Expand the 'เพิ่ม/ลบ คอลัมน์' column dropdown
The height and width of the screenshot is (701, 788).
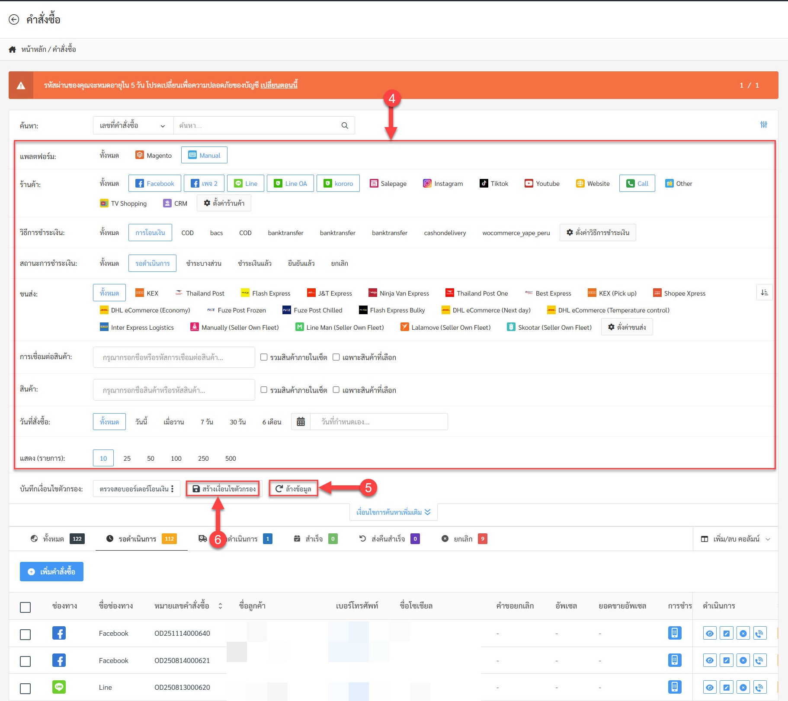[x=735, y=539]
